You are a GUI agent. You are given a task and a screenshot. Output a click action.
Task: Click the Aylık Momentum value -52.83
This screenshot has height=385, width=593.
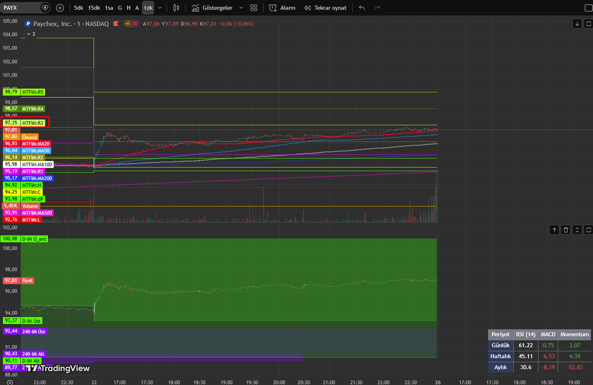tap(574, 367)
